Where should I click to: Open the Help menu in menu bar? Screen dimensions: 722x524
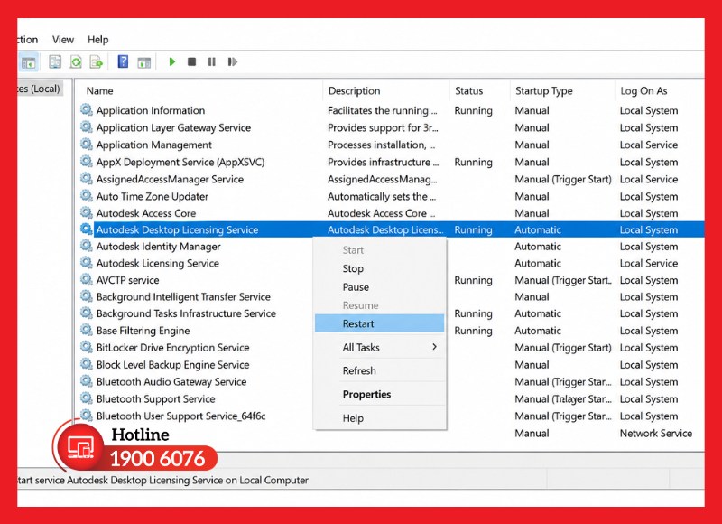[x=98, y=40]
